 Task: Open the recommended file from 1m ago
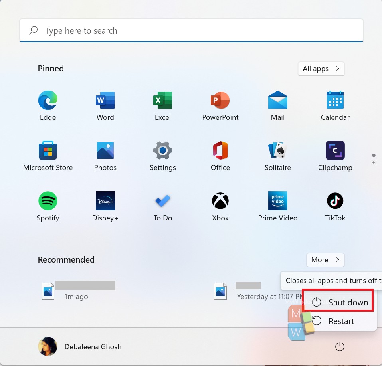click(x=79, y=291)
